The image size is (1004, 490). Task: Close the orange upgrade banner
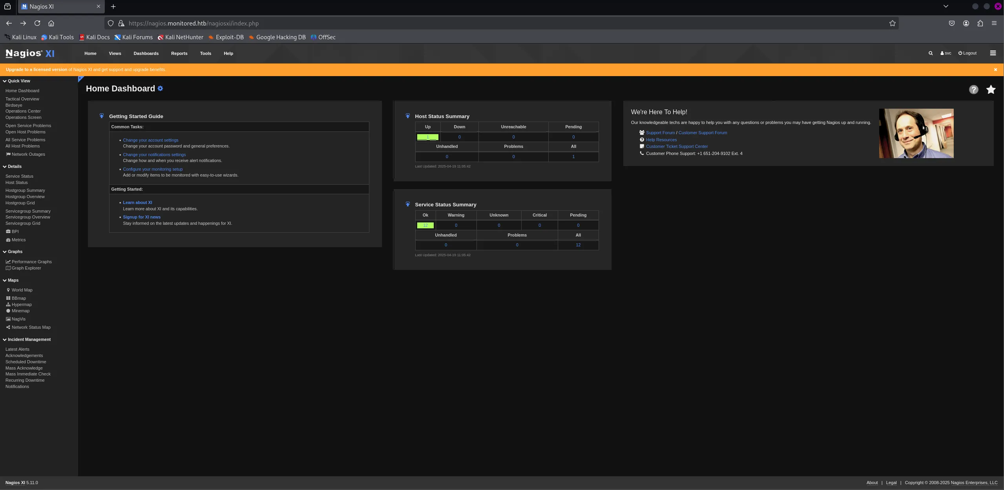click(x=995, y=70)
